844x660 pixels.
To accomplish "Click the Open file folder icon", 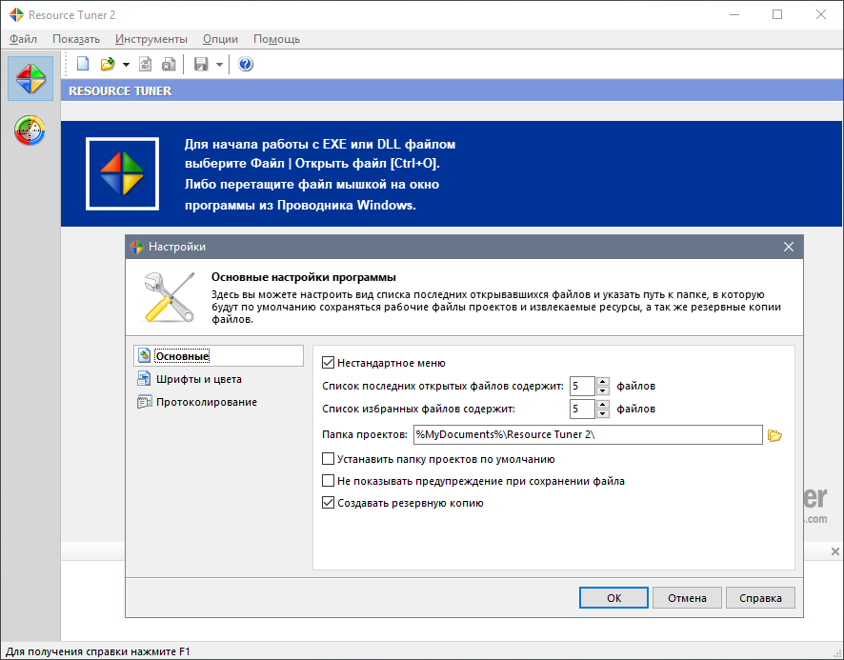I will (x=108, y=64).
